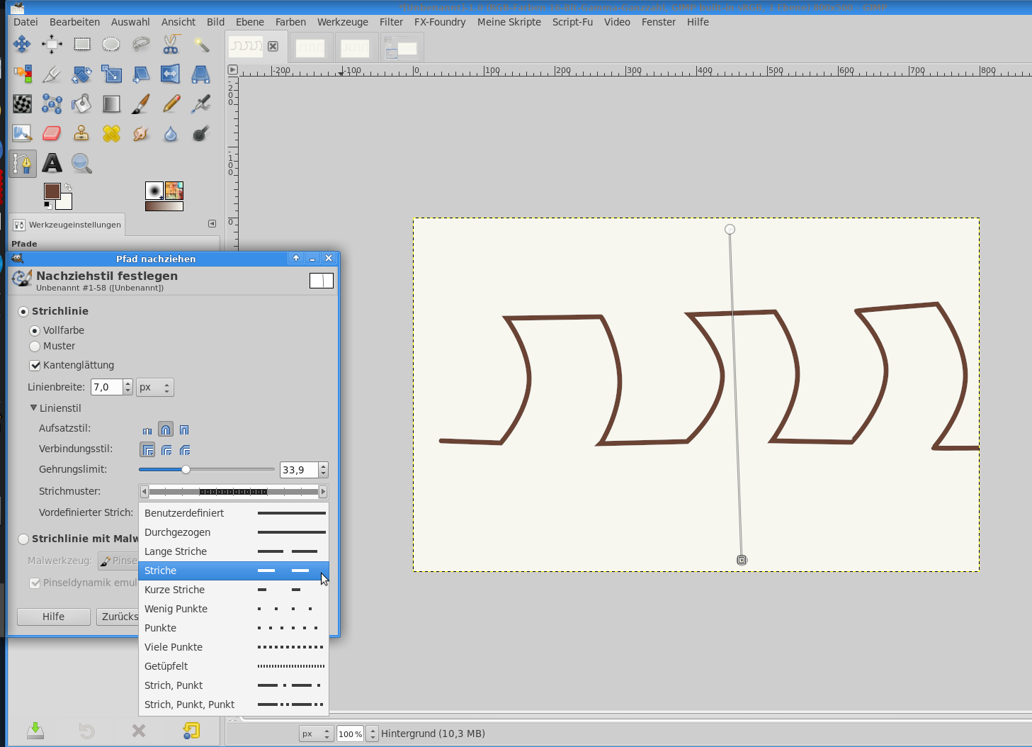Select Strichlinie mit Malwerkzeug option
This screenshot has width=1032, height=747.
(23, 539)
